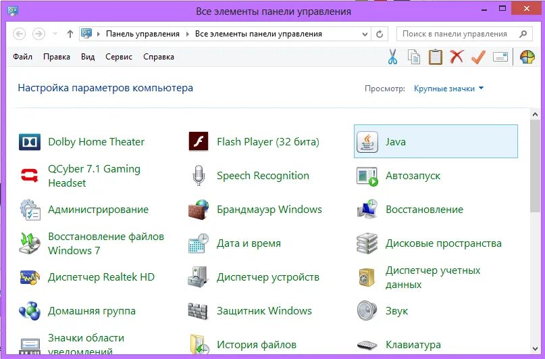Click the Back navigation arrow
The width and height of the screenshot is (545, 359).
[x=19, y=34]
